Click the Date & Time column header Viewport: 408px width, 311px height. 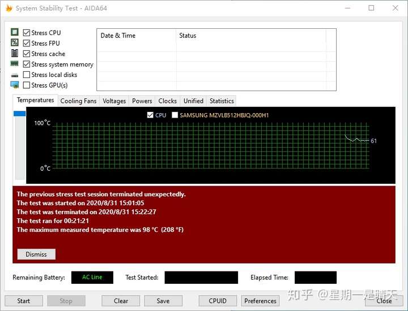pos(137,36)
